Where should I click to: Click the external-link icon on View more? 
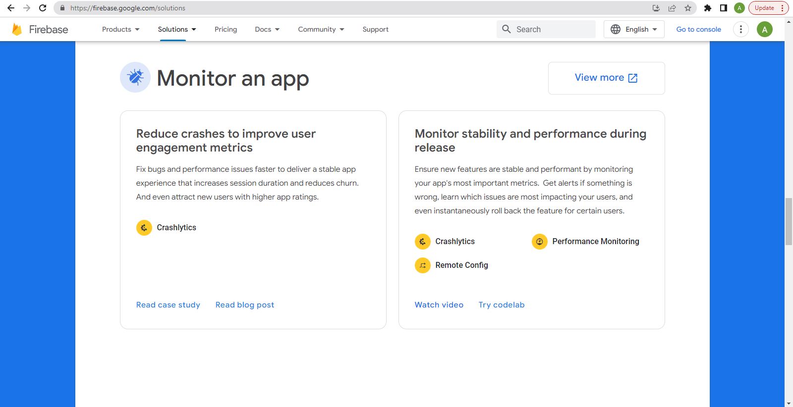click(x=633, y=78)
